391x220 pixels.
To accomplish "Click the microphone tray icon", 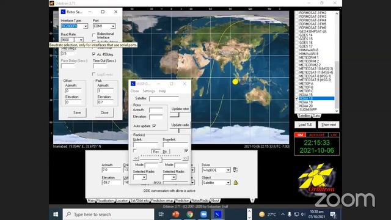I will point(289,215).
